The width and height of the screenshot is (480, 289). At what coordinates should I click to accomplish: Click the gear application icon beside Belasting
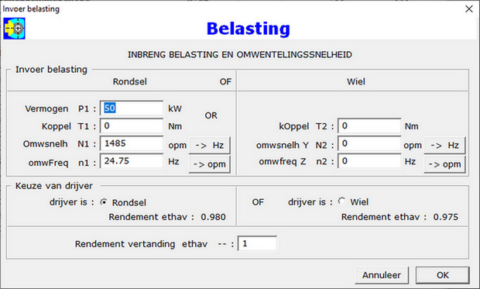14,28
